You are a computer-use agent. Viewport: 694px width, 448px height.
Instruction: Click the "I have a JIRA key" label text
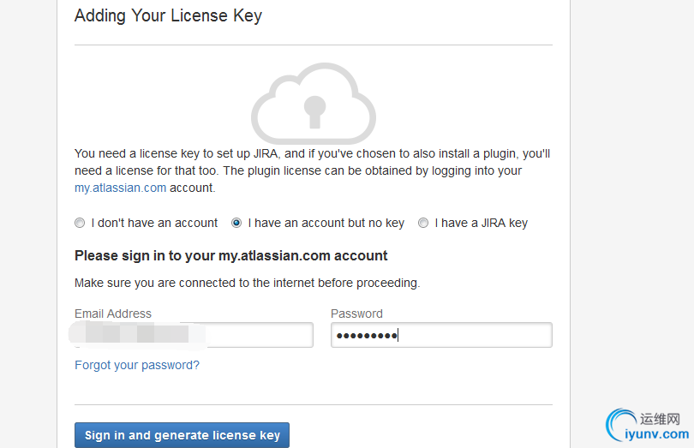[x=482, y=223]
